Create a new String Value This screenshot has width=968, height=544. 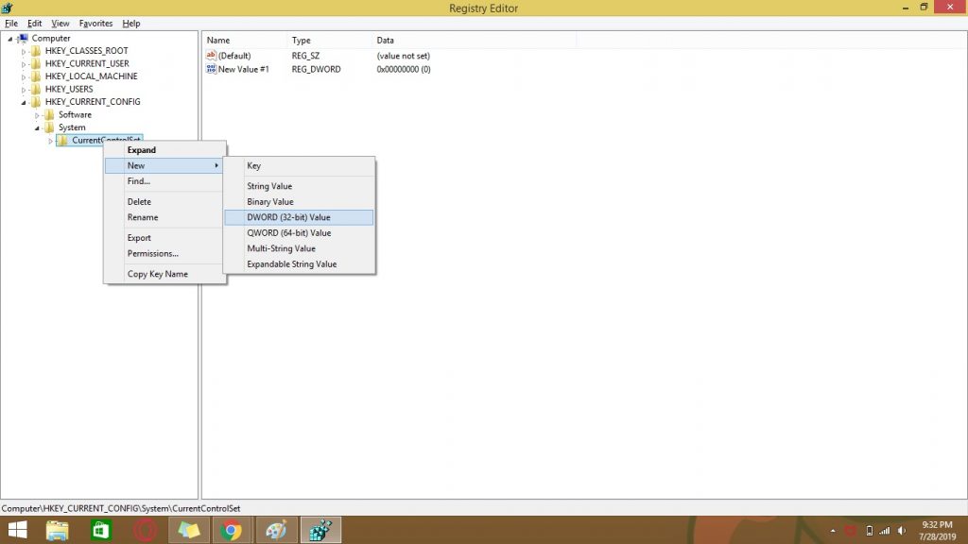tap(299, 186)
